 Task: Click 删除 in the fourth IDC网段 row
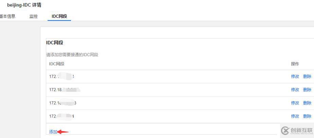[307, 116]
